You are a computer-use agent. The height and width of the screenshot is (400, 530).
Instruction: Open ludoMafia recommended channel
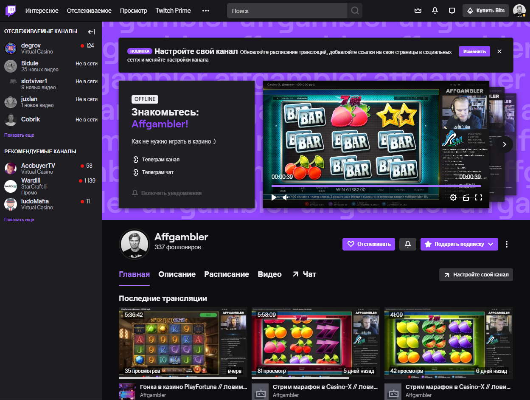tap(51, 204)
